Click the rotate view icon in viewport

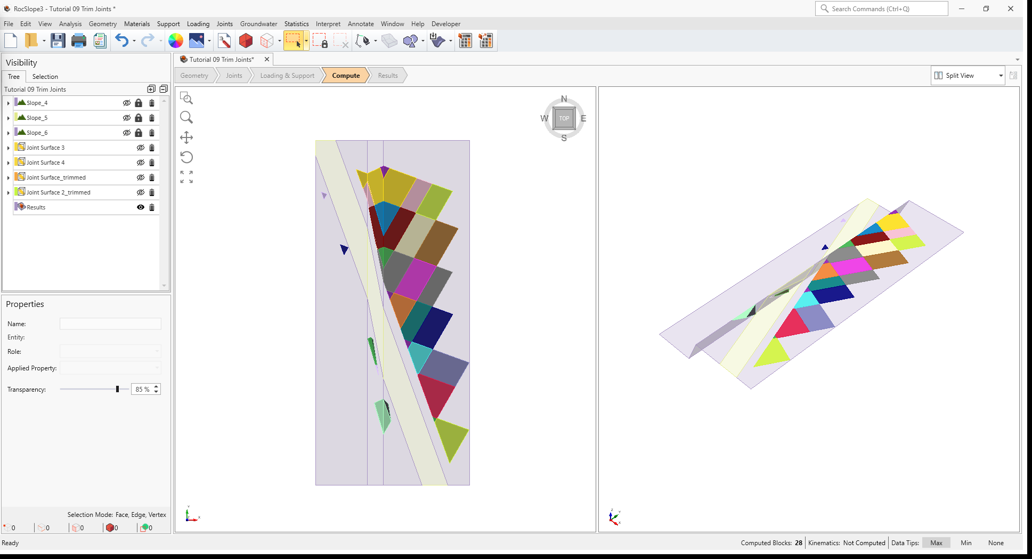click(186, 157)
